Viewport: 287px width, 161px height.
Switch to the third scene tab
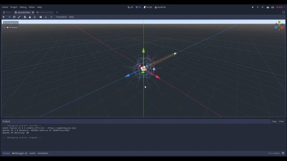(45, 13)
